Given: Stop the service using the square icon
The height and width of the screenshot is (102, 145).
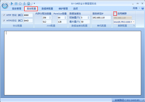Looking at the screenshot, I should (x=16, y=4).
